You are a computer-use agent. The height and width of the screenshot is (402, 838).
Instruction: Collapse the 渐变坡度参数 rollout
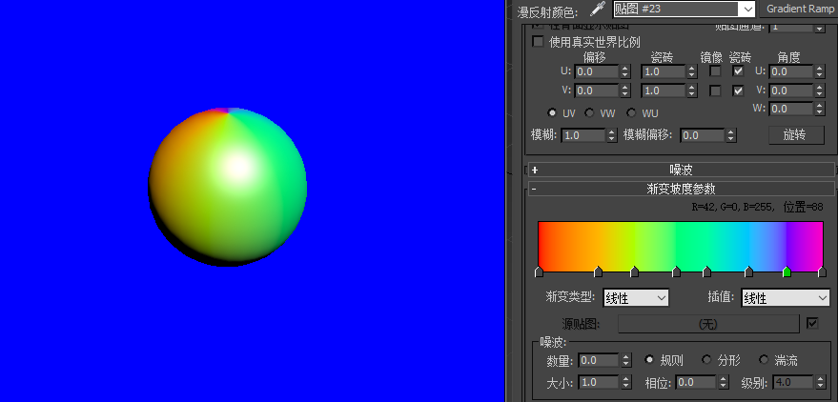pos(681,189)
